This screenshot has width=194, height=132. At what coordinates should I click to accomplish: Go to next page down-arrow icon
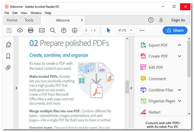click(x=75, y=30)
